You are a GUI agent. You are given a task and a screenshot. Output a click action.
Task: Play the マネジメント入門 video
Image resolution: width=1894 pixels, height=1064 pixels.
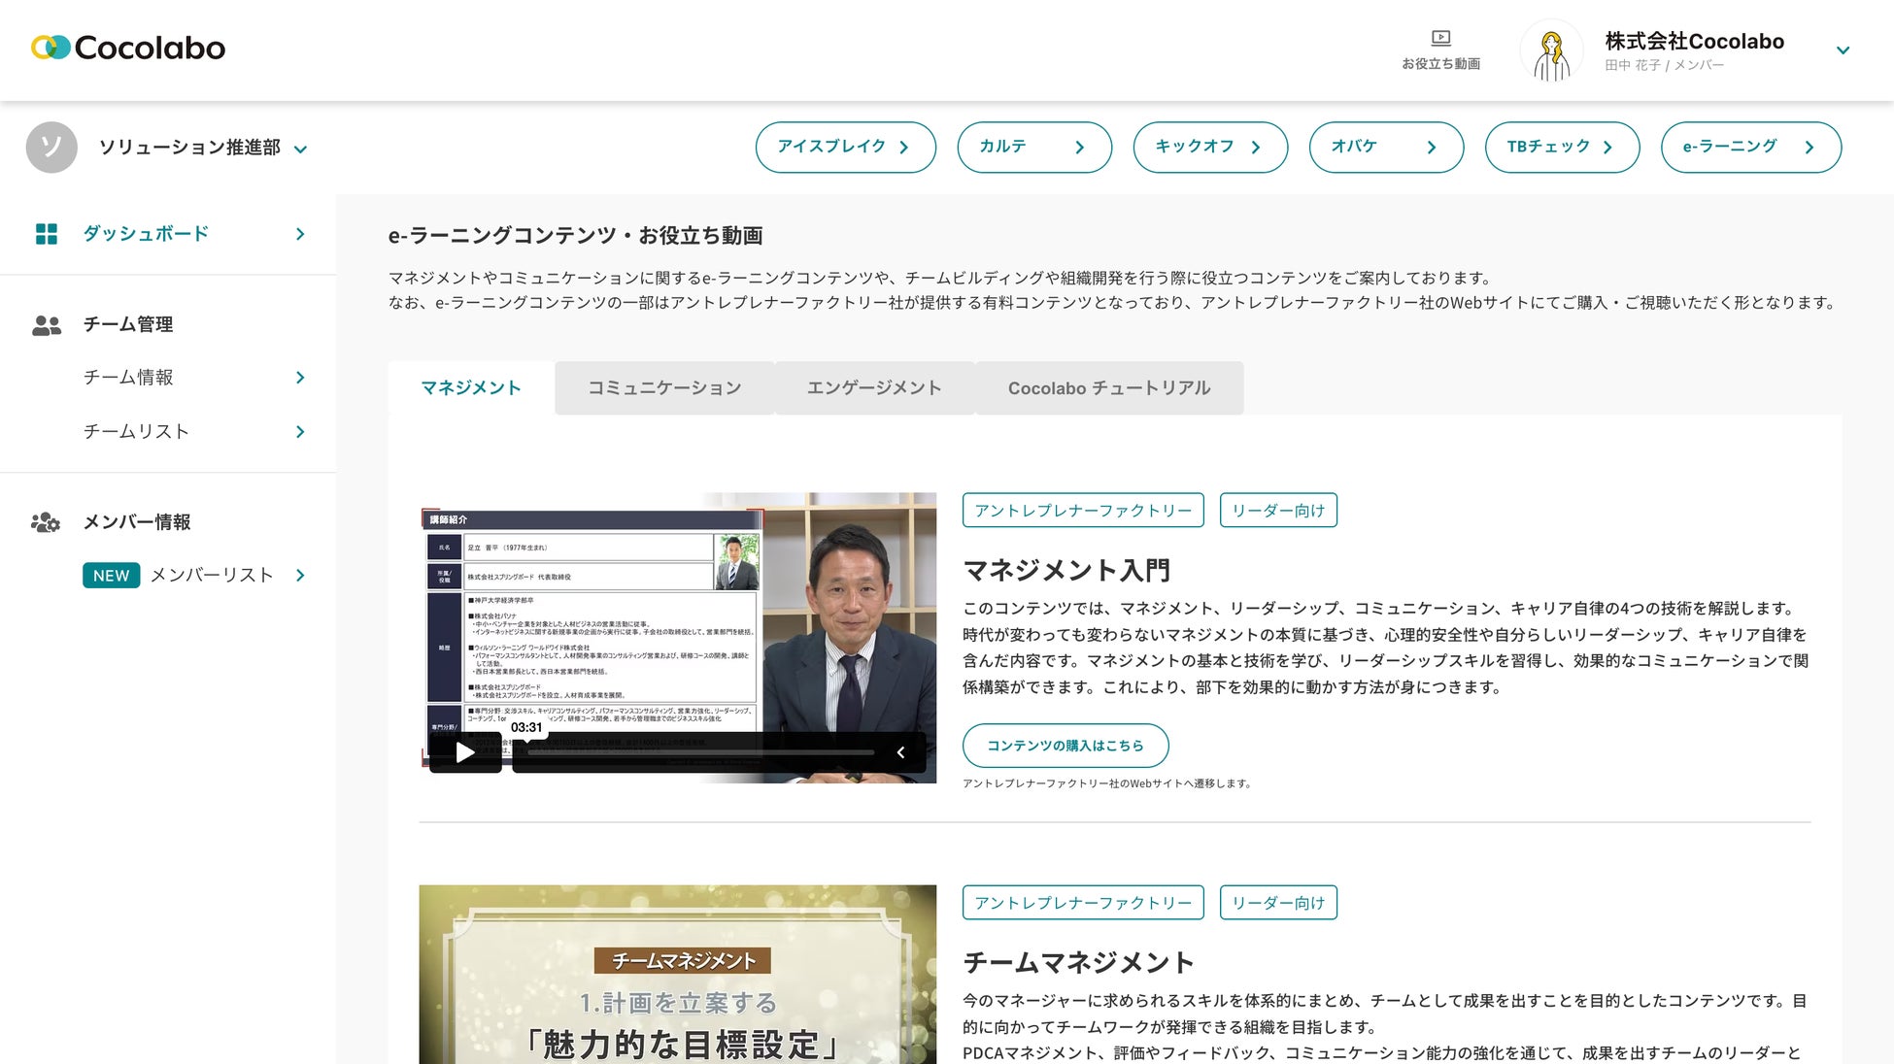coord(465,752)
